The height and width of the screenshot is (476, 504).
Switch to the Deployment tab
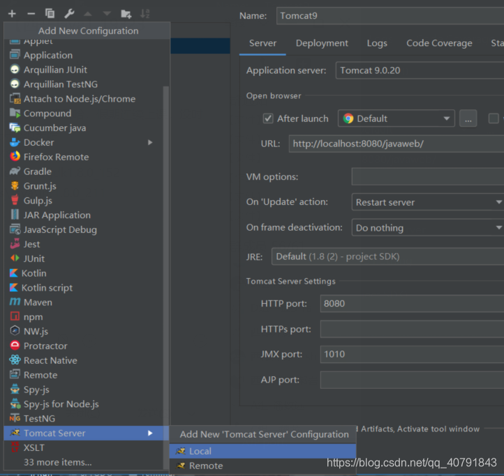[x=322, y=43]
